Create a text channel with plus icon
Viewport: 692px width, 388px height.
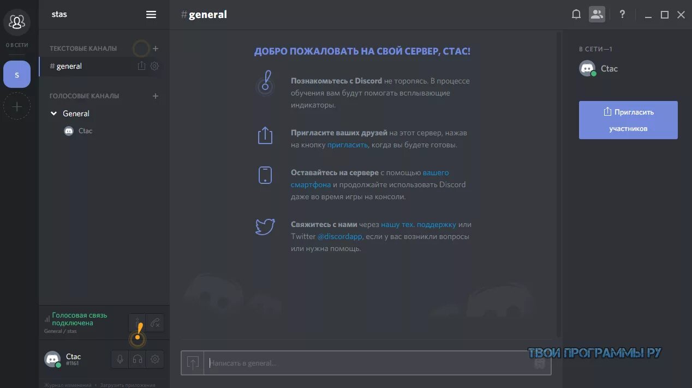coord(156,49)
